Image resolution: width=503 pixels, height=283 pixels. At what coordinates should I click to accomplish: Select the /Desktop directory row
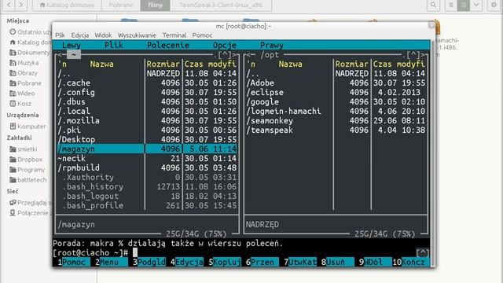147,140
